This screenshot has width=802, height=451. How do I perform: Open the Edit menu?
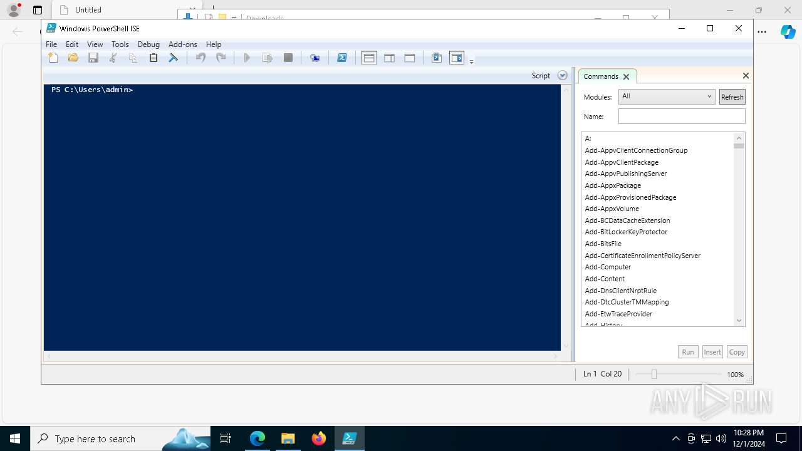click(x=72, y=44)
